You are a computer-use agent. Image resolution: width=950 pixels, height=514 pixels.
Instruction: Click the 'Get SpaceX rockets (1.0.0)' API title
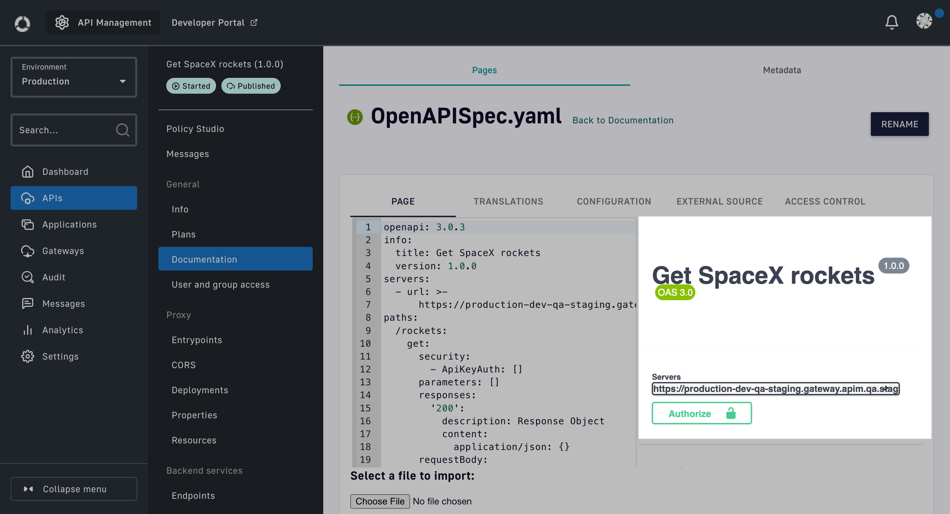point(225,64)
